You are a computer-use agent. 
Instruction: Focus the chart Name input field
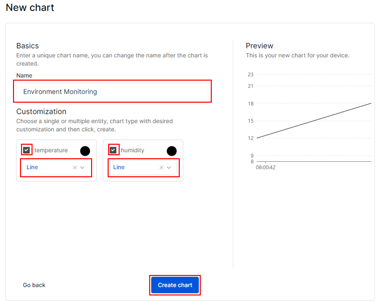[x=113, y=92]
